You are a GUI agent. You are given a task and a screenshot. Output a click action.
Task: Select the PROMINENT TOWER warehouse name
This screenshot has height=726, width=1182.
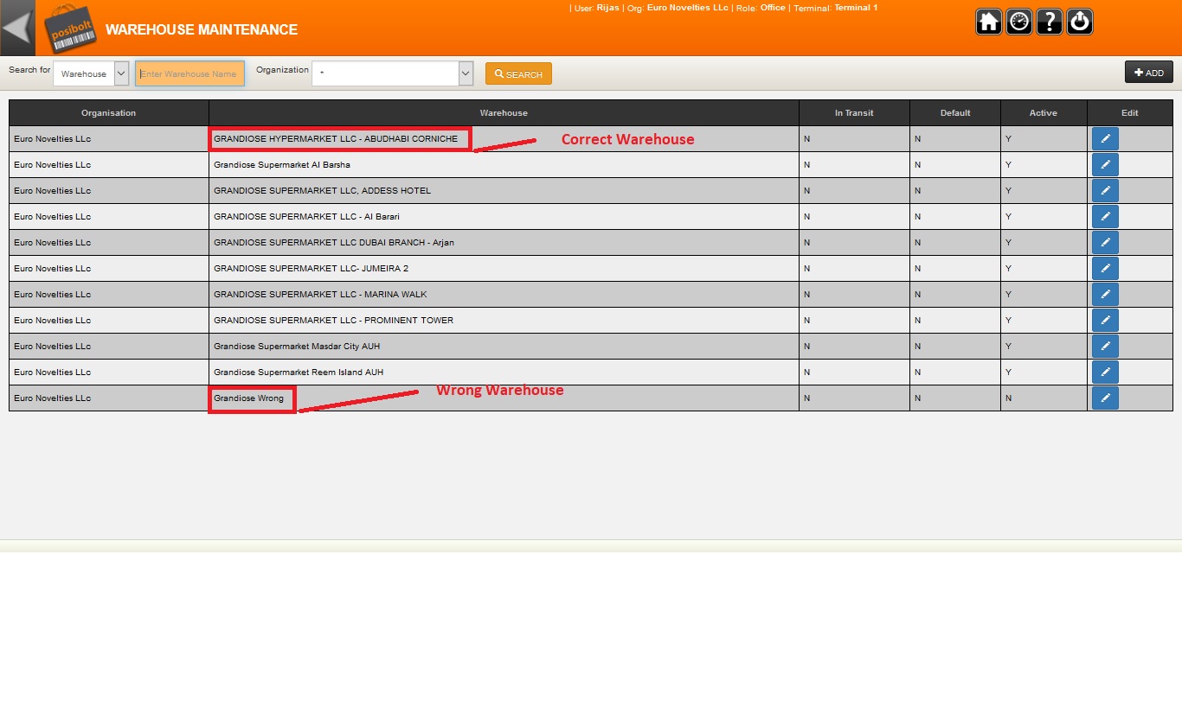(x=333, y=321)
